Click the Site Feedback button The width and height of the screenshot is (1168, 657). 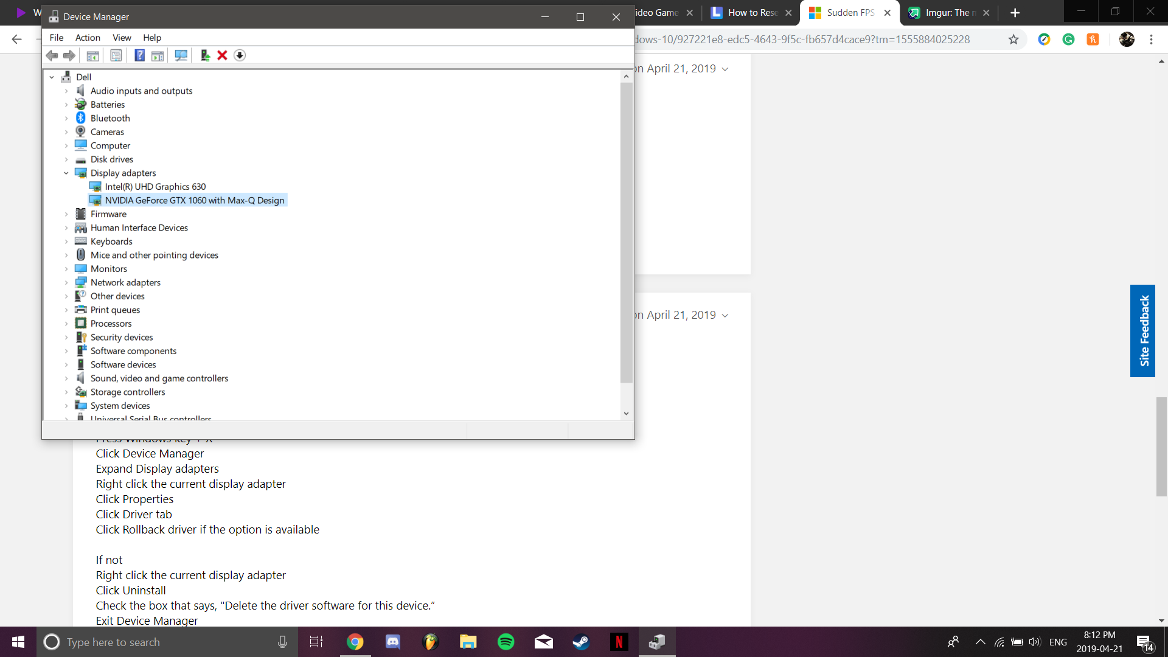1142,331
